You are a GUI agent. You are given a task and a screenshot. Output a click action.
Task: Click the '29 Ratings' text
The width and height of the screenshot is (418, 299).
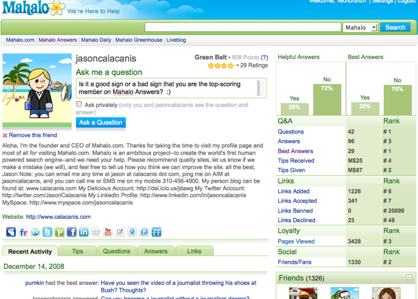tap(253, 66)
